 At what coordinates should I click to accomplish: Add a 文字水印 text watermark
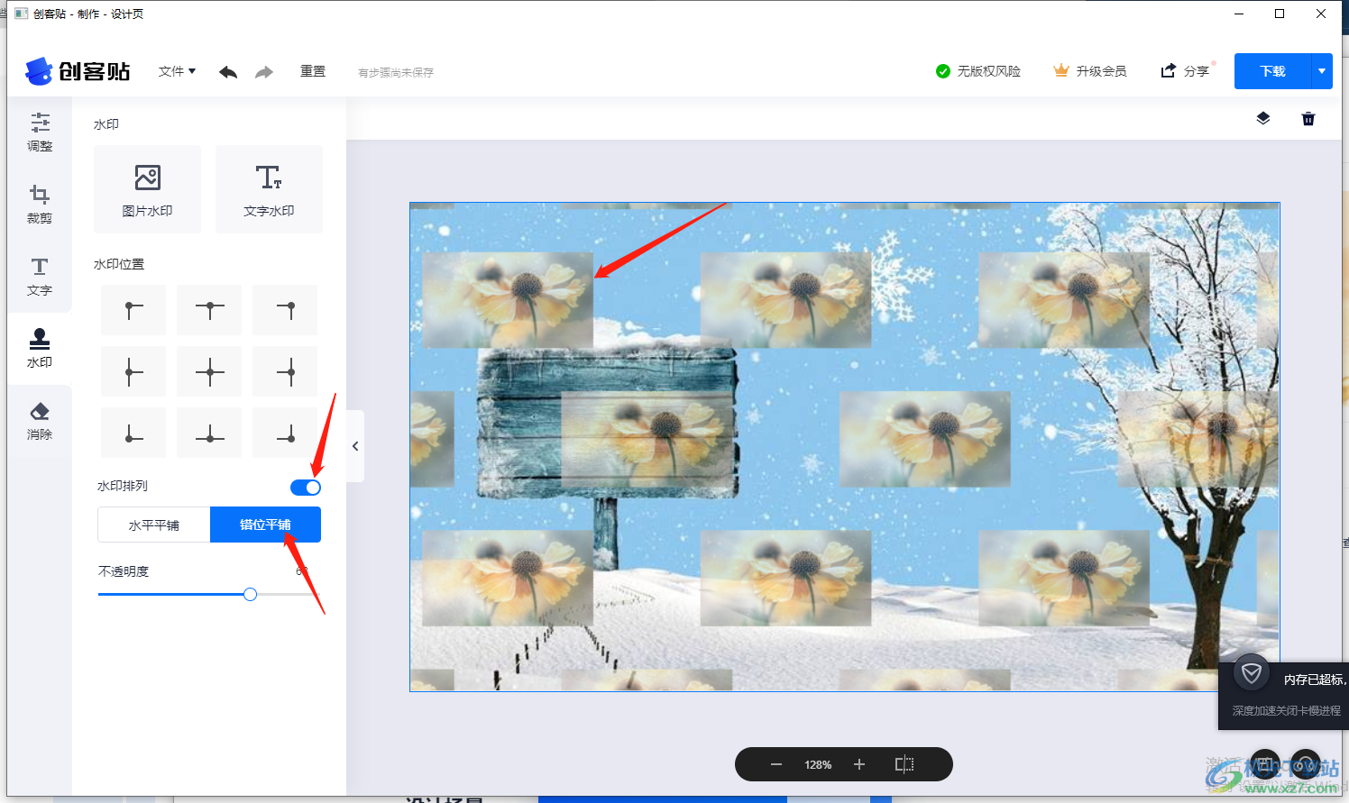point(269,189)
